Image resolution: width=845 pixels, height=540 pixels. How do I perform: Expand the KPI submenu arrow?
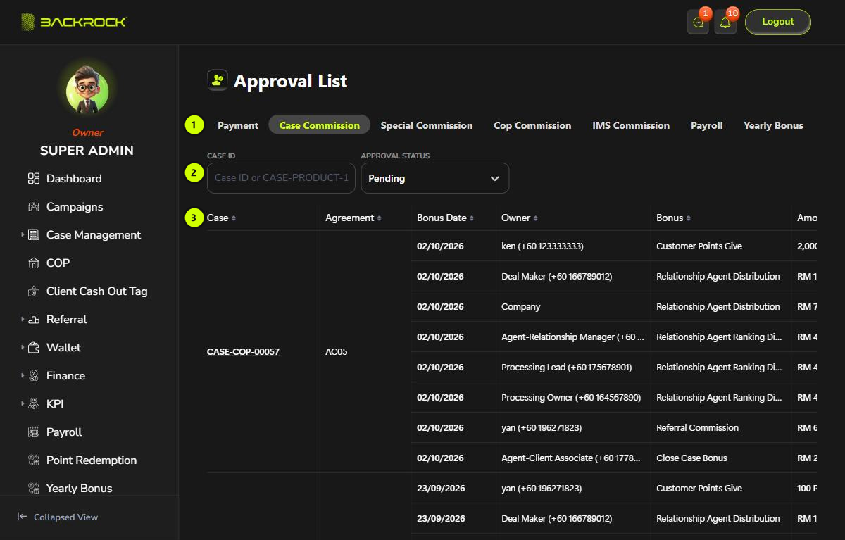pos(23,404)
